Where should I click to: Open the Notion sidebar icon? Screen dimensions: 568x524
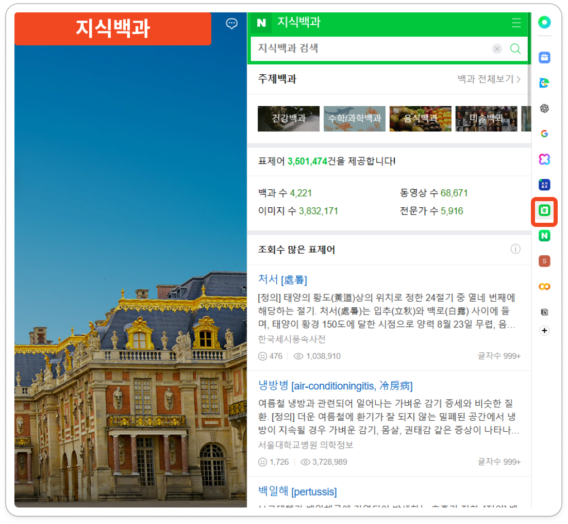pyautogui.click(x=544, y=312)
